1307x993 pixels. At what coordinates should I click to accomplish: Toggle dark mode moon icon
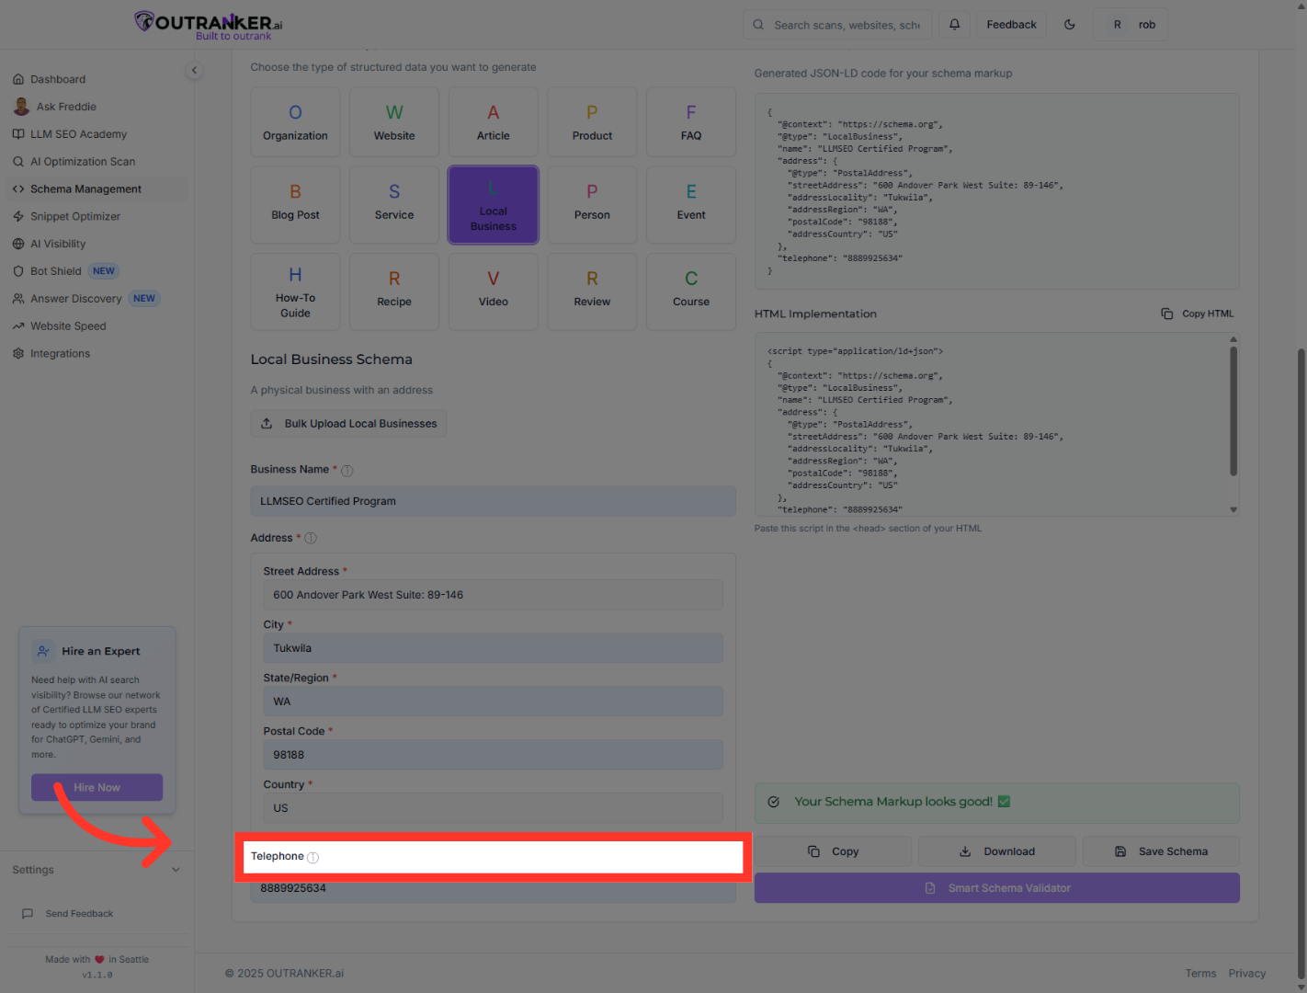(x=1070, y=25)
